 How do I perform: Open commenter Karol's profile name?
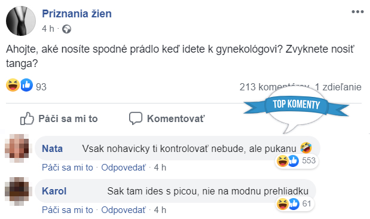(x=54, y=191)
